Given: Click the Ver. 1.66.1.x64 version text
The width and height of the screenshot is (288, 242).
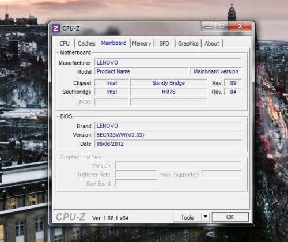Looking at the screenshot, I should click(x=110, y=218).
